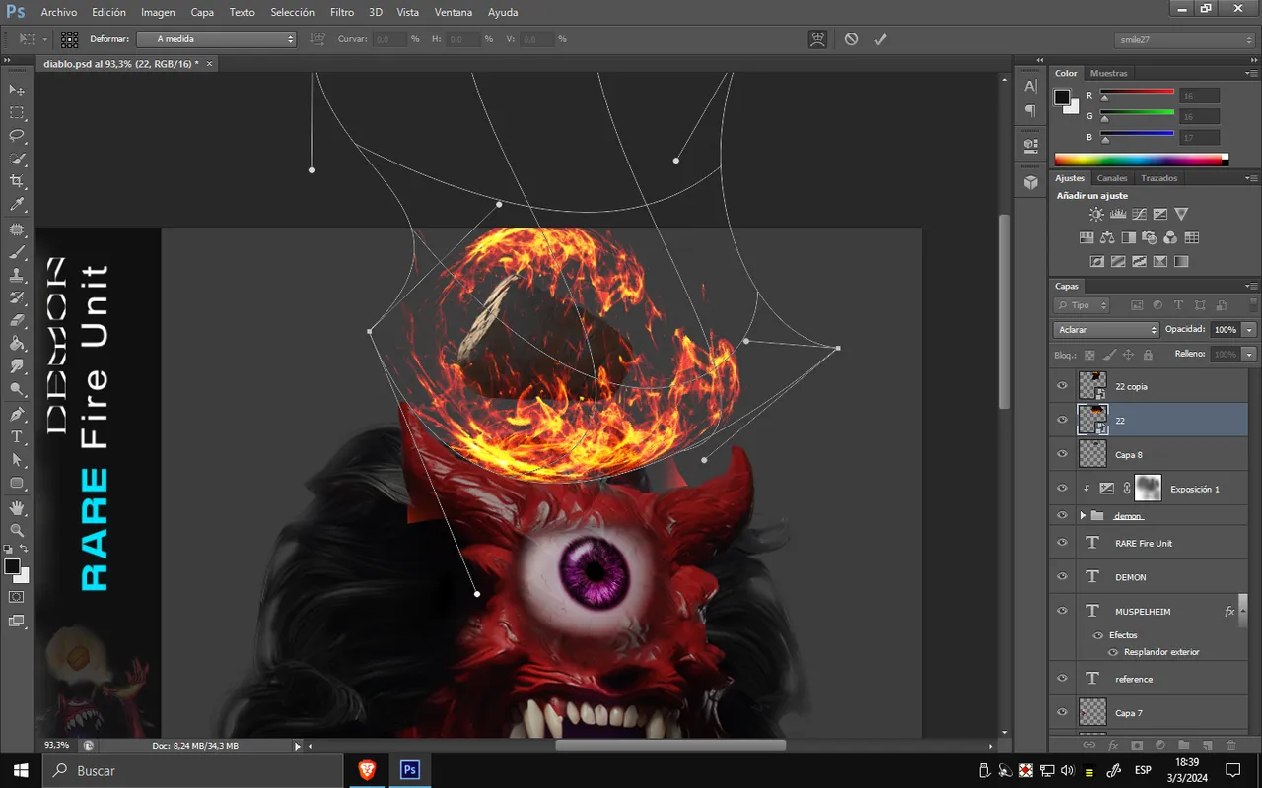Select the Eyedropper tool
The height and width of the screenshot is (788, 1262).
pyautogui.click(x=17, y=205)
